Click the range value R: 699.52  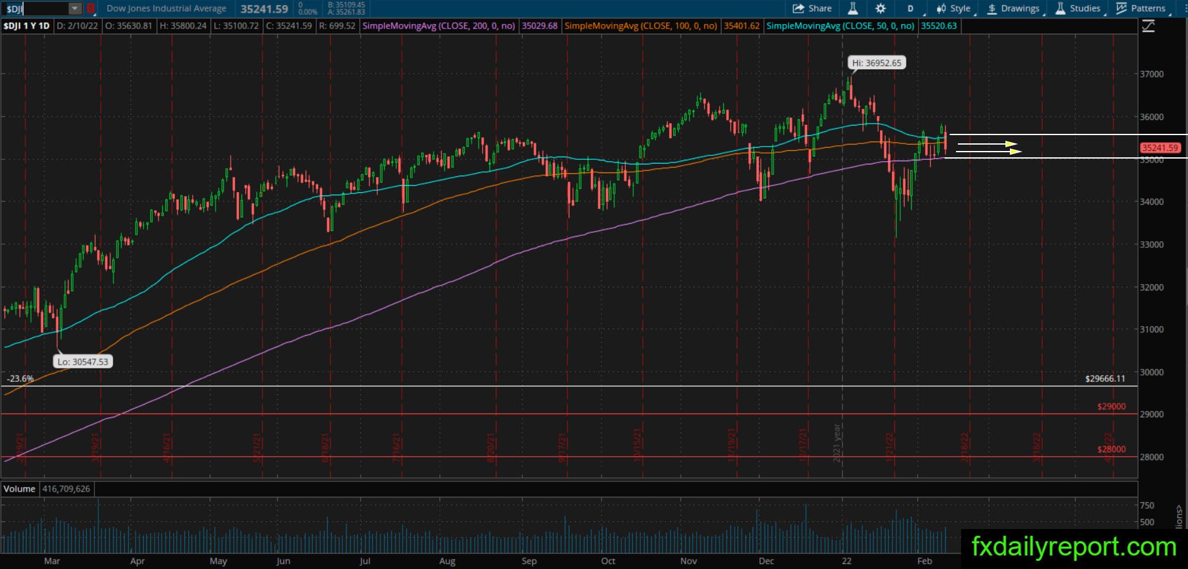pyautogui.click(x=337, y=26)
